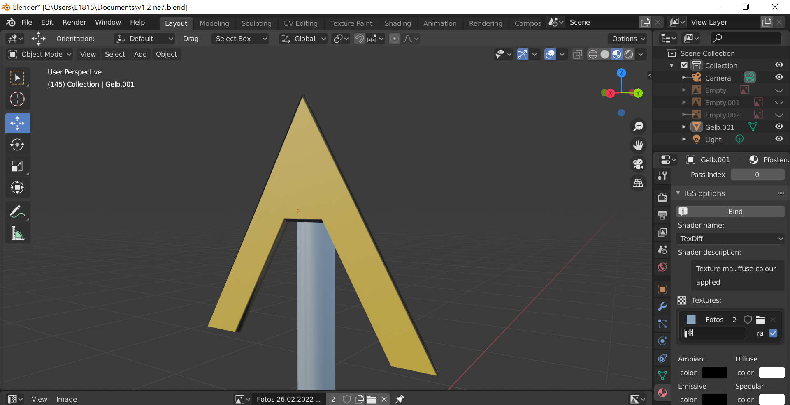The height and width of the screenshot is (405, 790).
Task: Open the Diffuse color swatch
Action: pos(771,373)
